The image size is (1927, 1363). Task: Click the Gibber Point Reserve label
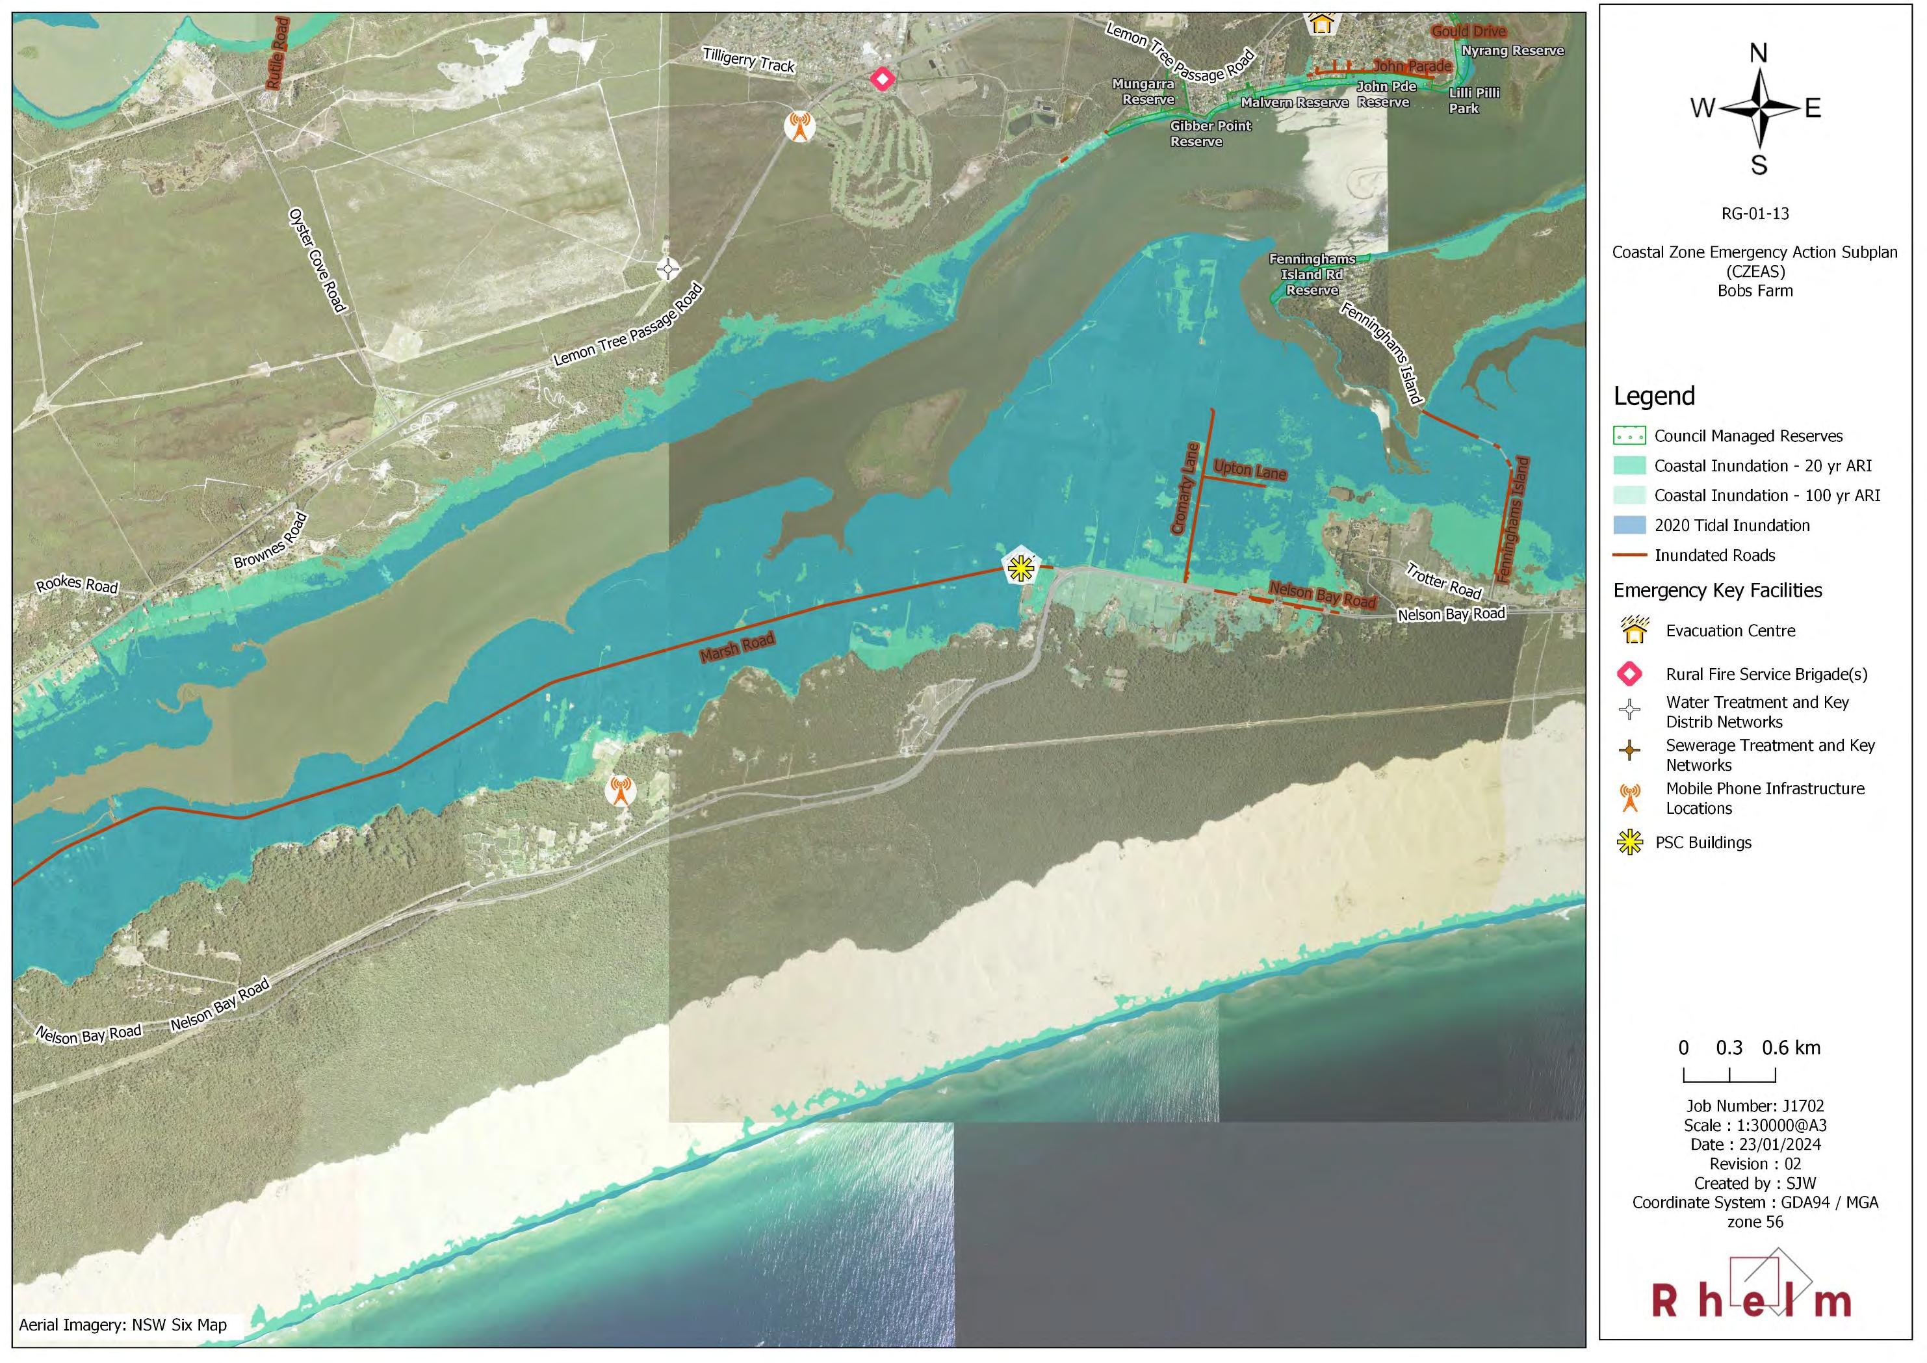[x=1209, y=133]
